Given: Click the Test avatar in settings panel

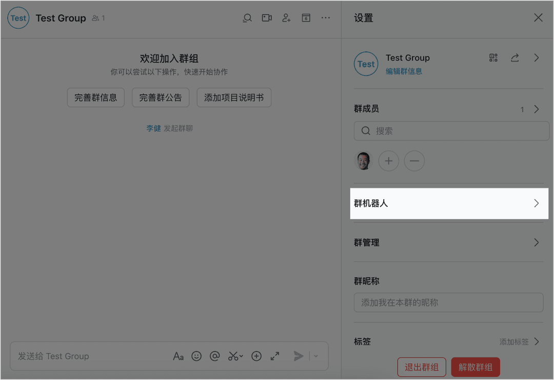Looking at the screenshot, I should tap(366, 64).
